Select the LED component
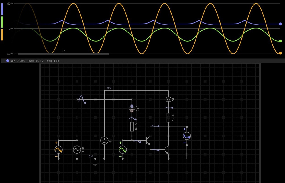The height and width of the screenshot is (183, 285). click(x=168, y=99)
